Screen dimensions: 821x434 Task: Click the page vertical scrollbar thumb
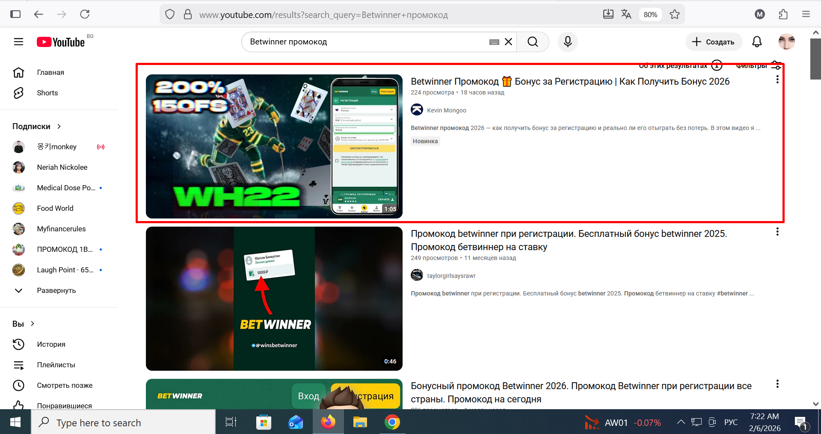(815, 59)
